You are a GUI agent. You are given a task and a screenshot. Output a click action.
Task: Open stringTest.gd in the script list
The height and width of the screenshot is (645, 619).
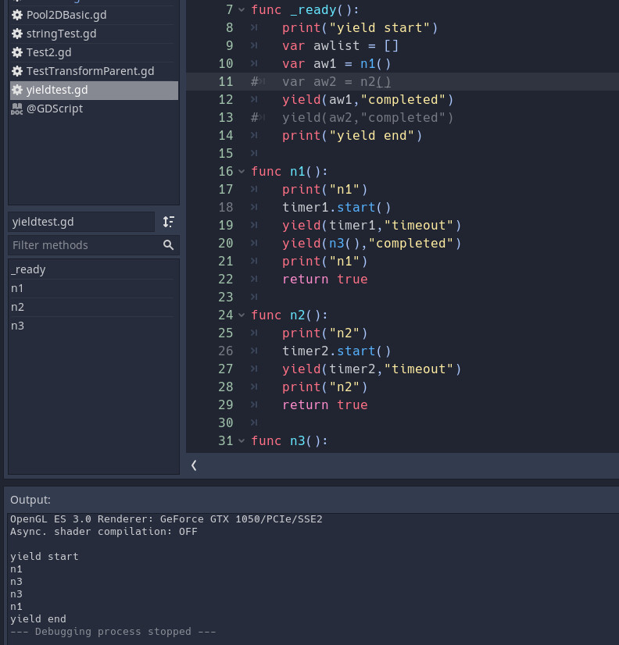coord(94,34)
